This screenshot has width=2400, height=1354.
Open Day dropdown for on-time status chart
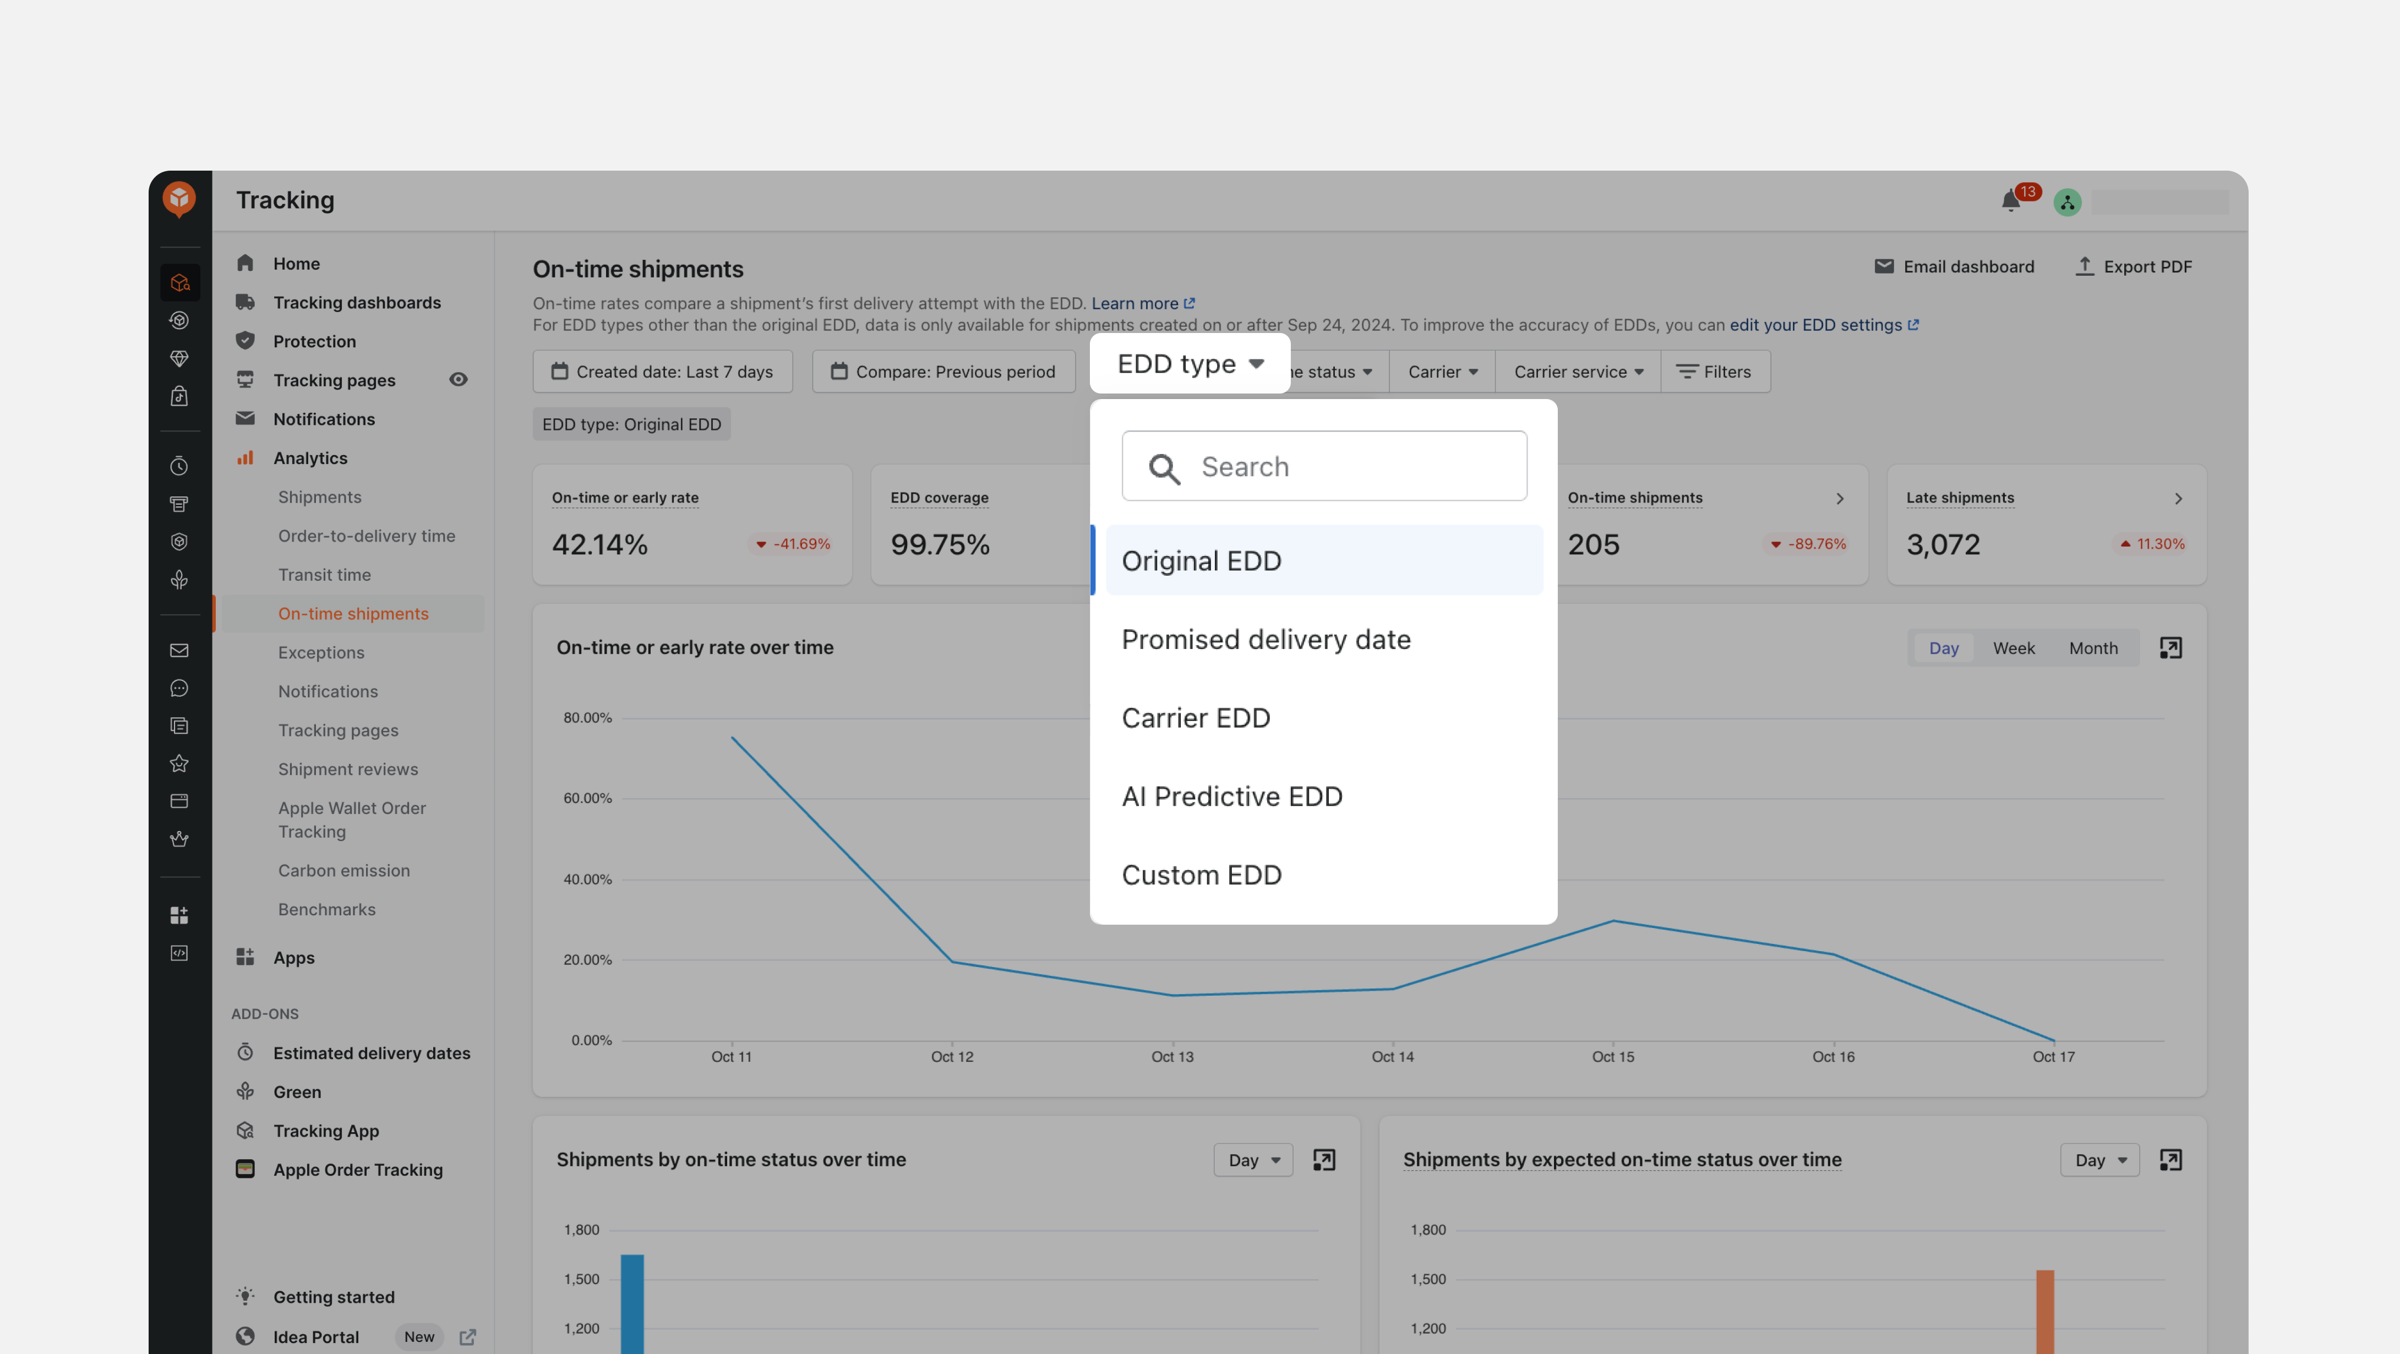1253,1160
